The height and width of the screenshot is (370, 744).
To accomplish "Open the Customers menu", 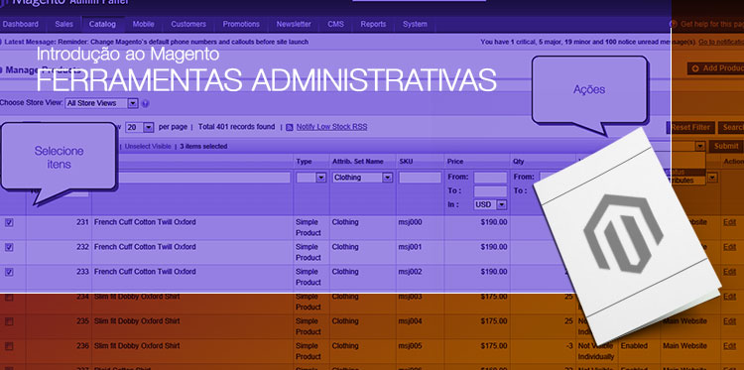I will coord(188,24).
